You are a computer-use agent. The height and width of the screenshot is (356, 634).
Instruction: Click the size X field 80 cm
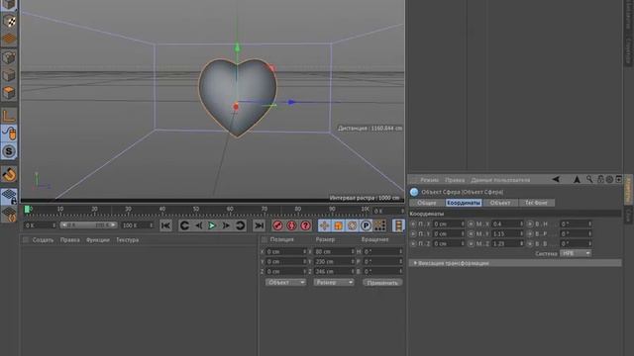[x=335, y=251]
